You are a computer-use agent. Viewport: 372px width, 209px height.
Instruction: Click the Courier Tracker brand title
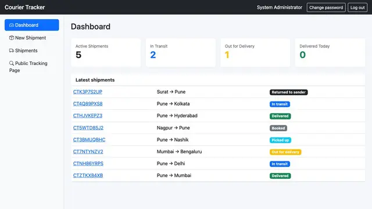click(x=24, y=8)
